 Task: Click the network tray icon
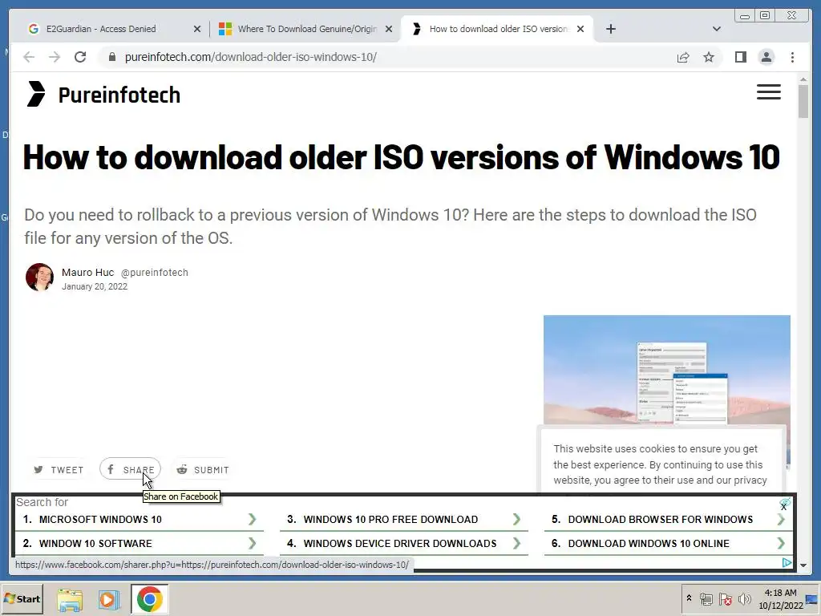[x=706, y=599]
